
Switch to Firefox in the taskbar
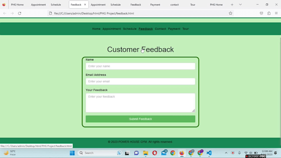click(182, 153)
